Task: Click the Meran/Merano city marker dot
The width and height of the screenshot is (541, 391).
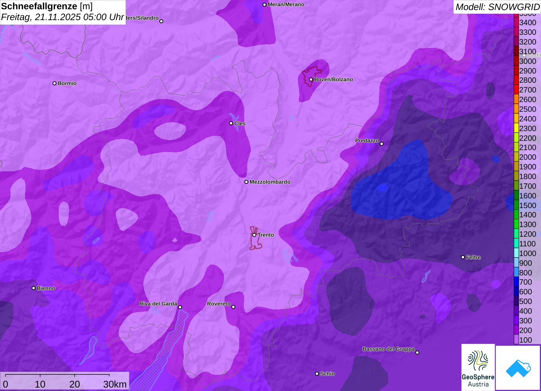Action: 264,5
